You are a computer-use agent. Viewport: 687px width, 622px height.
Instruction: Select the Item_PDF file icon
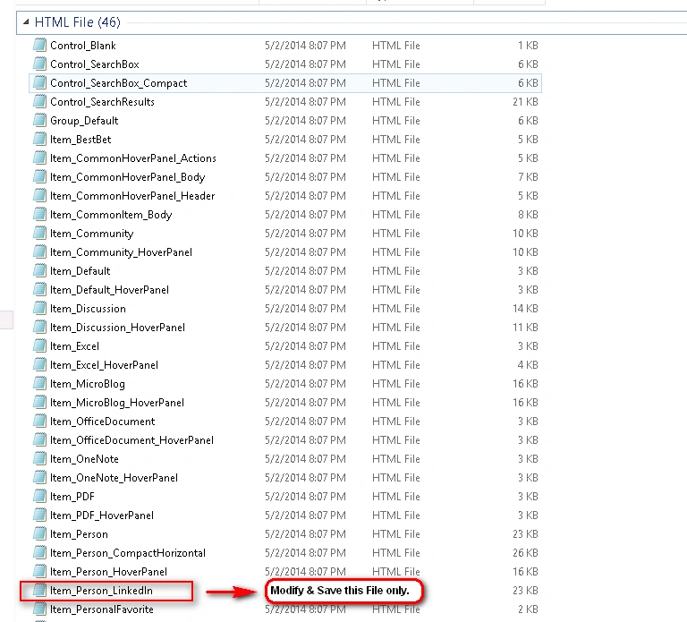pos(39,496)
